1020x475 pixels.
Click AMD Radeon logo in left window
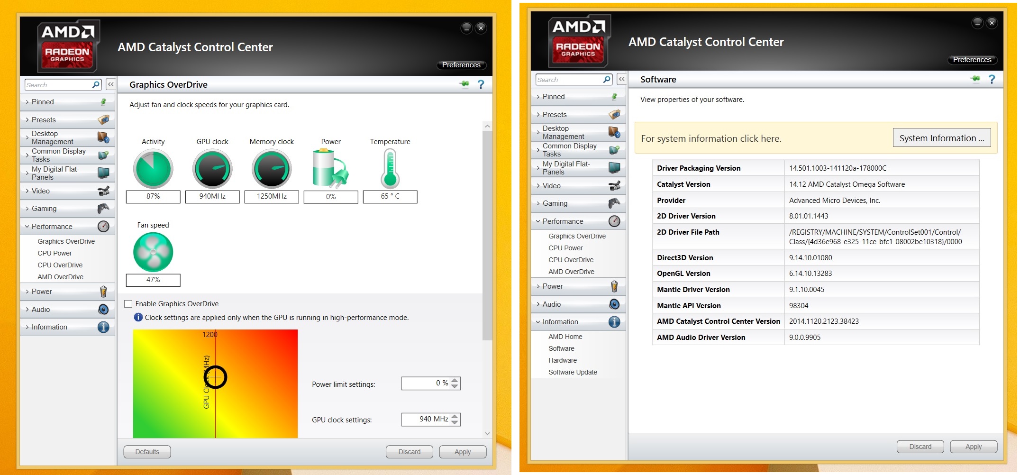point(69,46)
